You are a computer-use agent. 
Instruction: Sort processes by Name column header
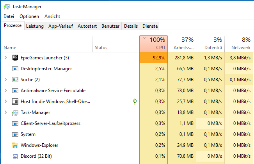click(10, 48)
